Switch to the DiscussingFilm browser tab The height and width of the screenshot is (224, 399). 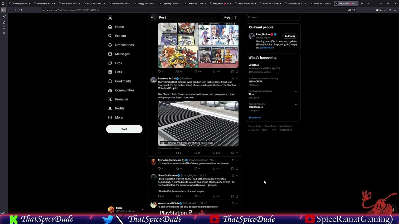coord(19,3)
